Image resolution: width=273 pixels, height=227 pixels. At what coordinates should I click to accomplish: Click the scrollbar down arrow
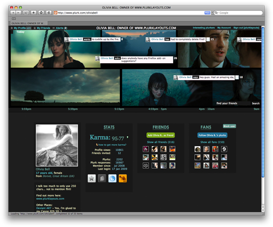click(263, 210)
